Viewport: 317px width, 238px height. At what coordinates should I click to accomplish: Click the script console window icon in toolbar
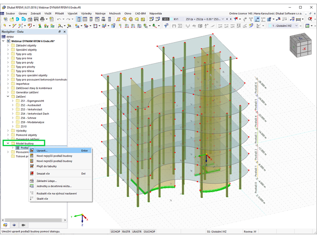[97, 19]
